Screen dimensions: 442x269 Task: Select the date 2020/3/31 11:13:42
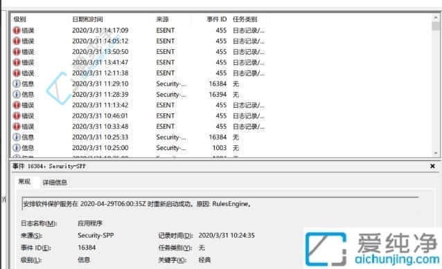100,105
